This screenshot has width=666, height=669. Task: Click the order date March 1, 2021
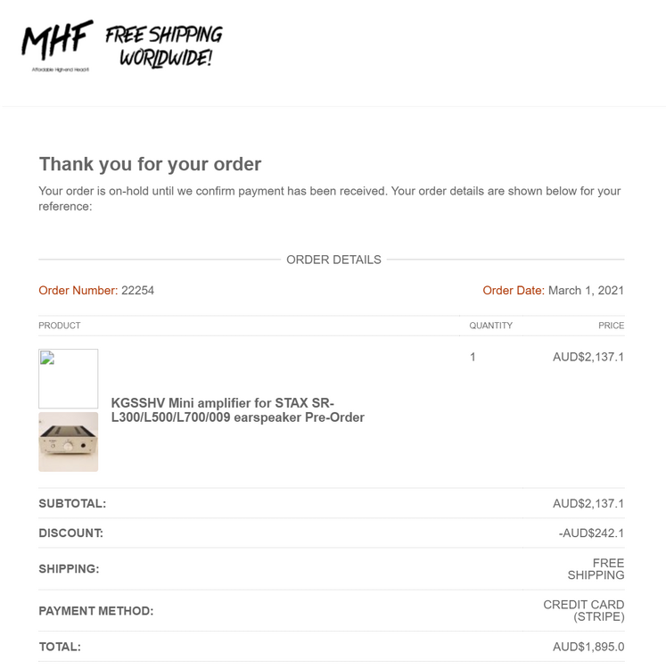[586, 290]
